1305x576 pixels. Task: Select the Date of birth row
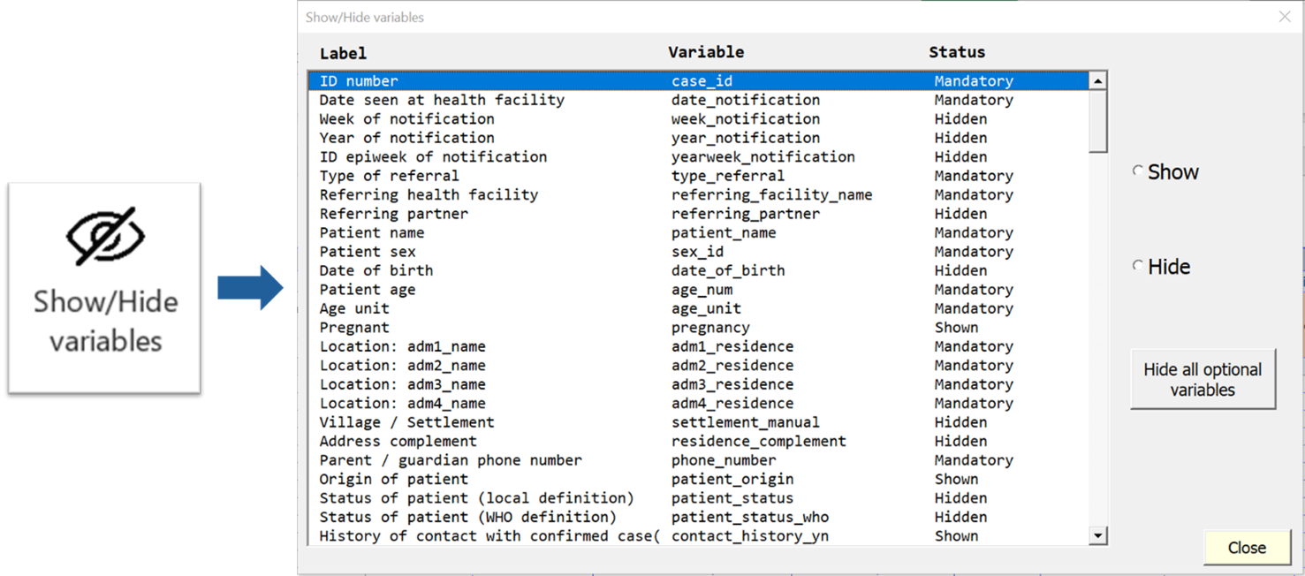699,270
